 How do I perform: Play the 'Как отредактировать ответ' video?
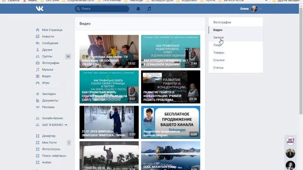pos(170,51)
